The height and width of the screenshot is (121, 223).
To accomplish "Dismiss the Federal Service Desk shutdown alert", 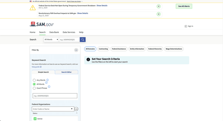I will pyautogui.click(x=159, y=6).
